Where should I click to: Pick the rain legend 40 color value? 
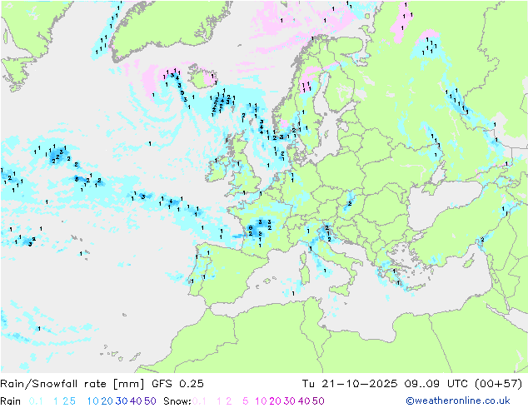[136, 401]
